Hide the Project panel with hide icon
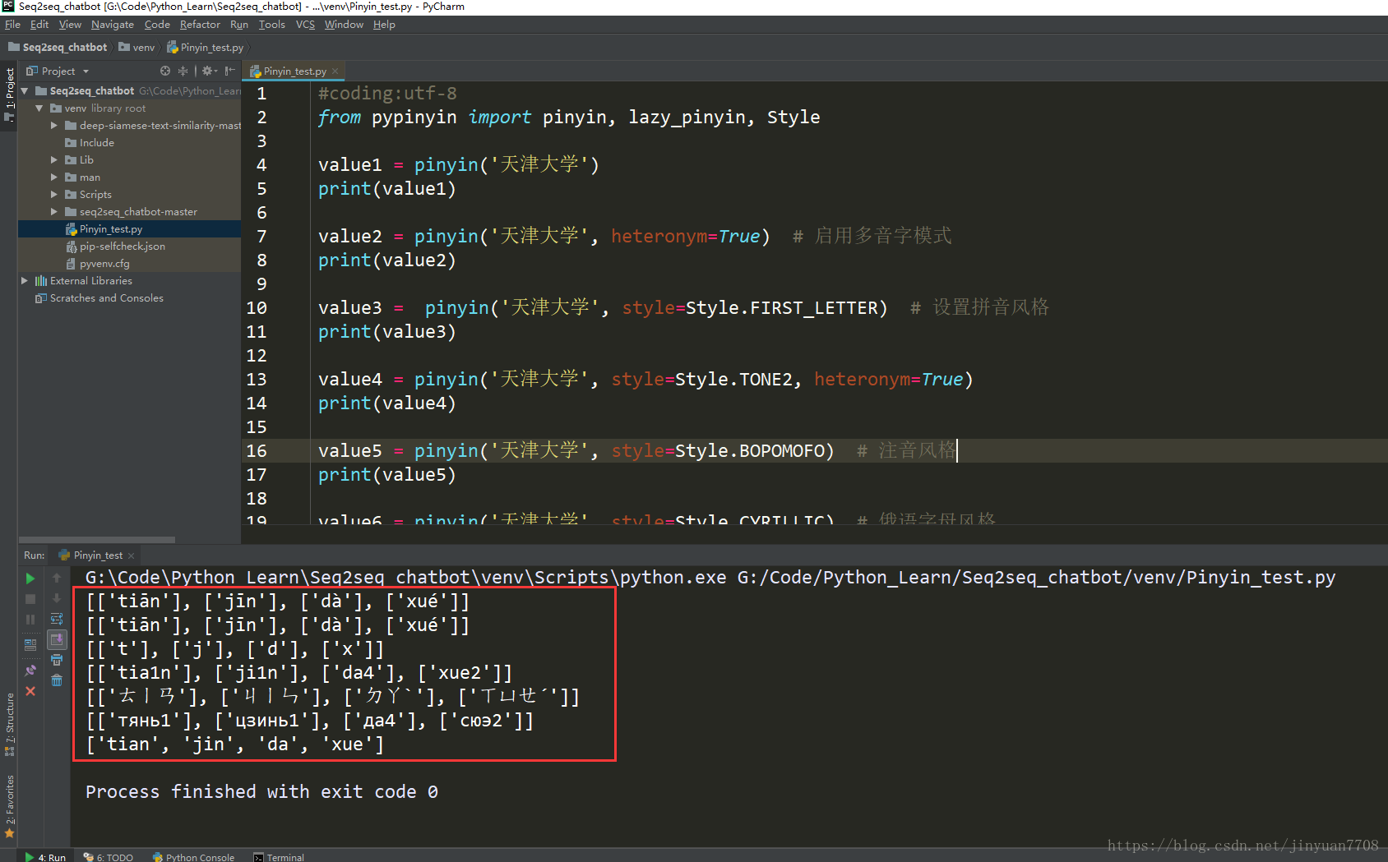1388x862 pixels. point(229,71)
